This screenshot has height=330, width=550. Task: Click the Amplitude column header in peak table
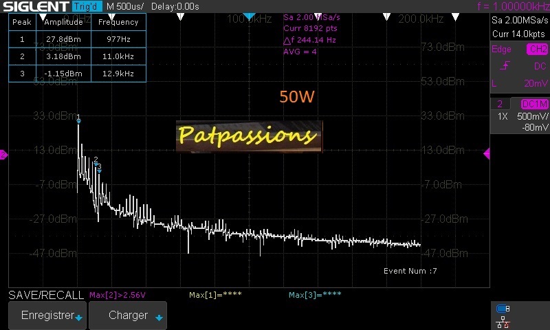click(x=63, y=22)
